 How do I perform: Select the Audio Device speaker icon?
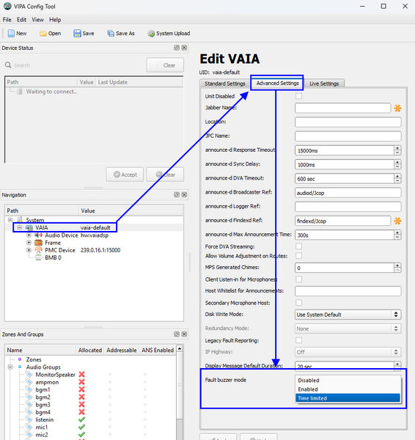pos(38,235)
